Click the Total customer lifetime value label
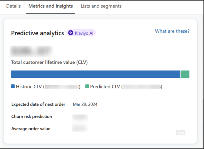Image resolution: width=204 pixels, height=149 pixels. click(49, 62)
